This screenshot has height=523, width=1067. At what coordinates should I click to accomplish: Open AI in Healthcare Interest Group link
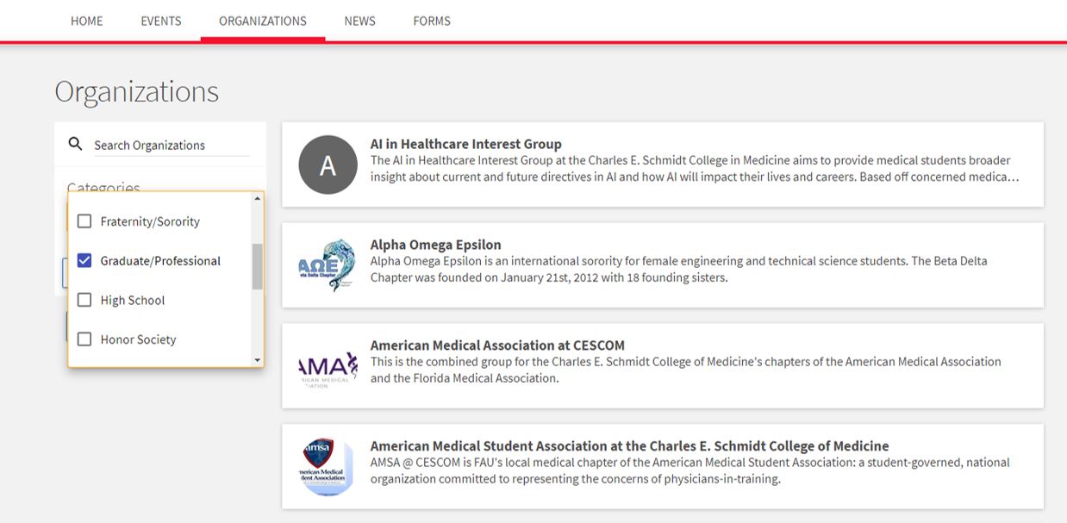(x=465, y=144)
